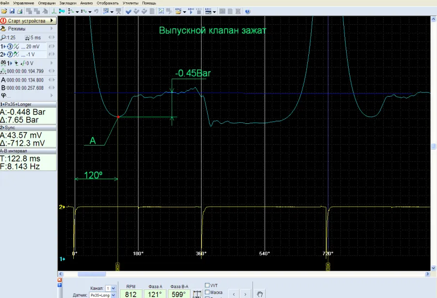This screenshot has width=437, height=298.
Task: Open dropdown arrow next to panel layout icon
Action: (214, 12)
